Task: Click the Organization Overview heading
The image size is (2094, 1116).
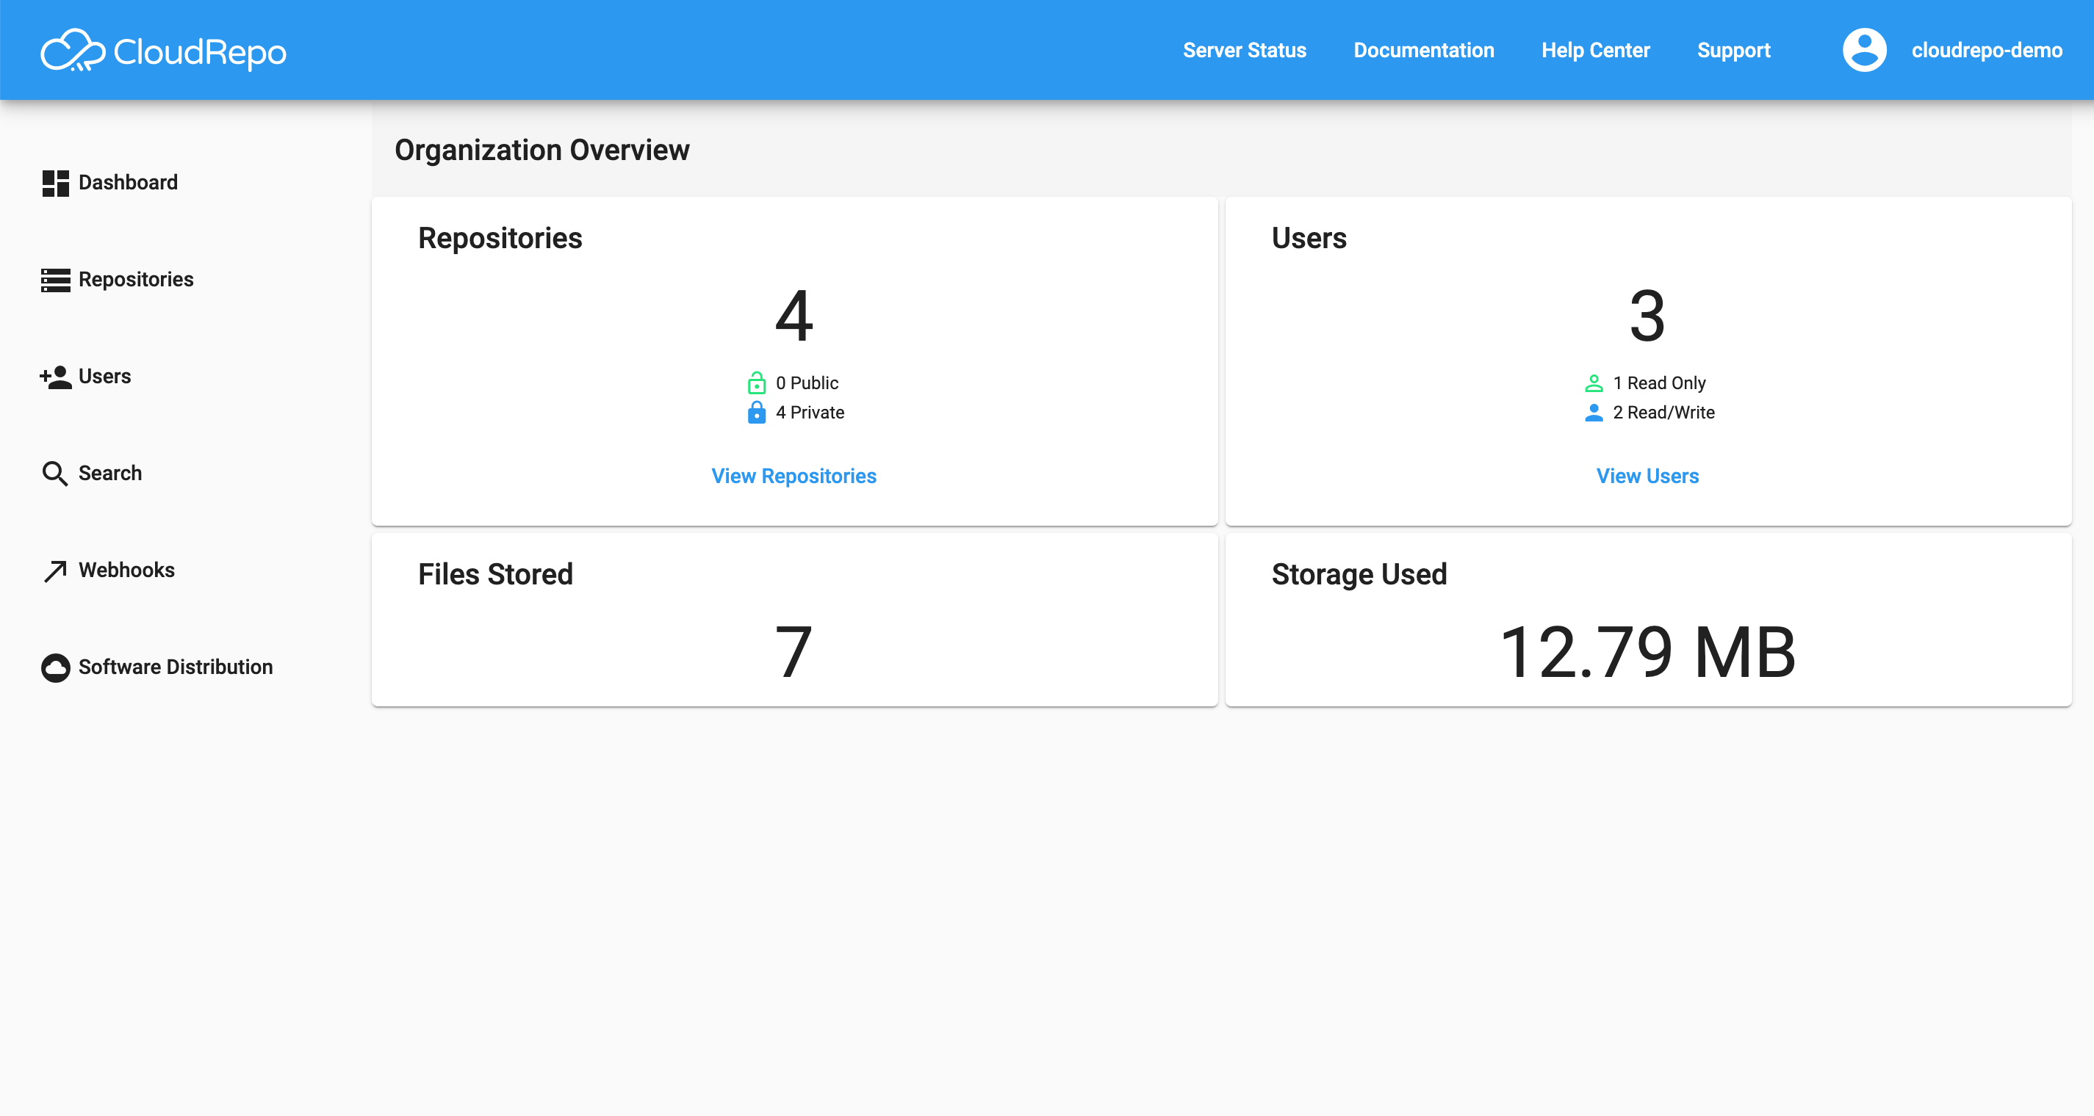Action: [x=542, y=151]
